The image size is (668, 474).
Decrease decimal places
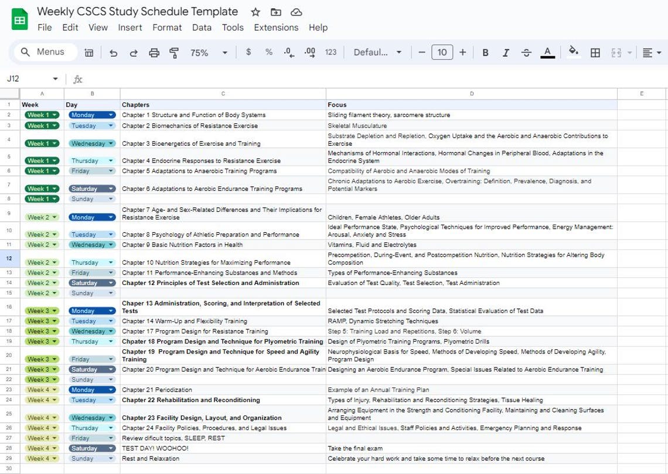(288, 52)
